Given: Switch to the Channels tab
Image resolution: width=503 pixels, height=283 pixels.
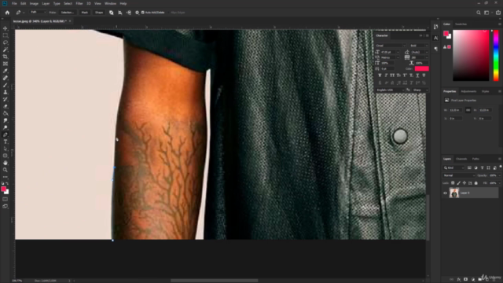Looking at the screenshot, I should click(x=461, y=159).
